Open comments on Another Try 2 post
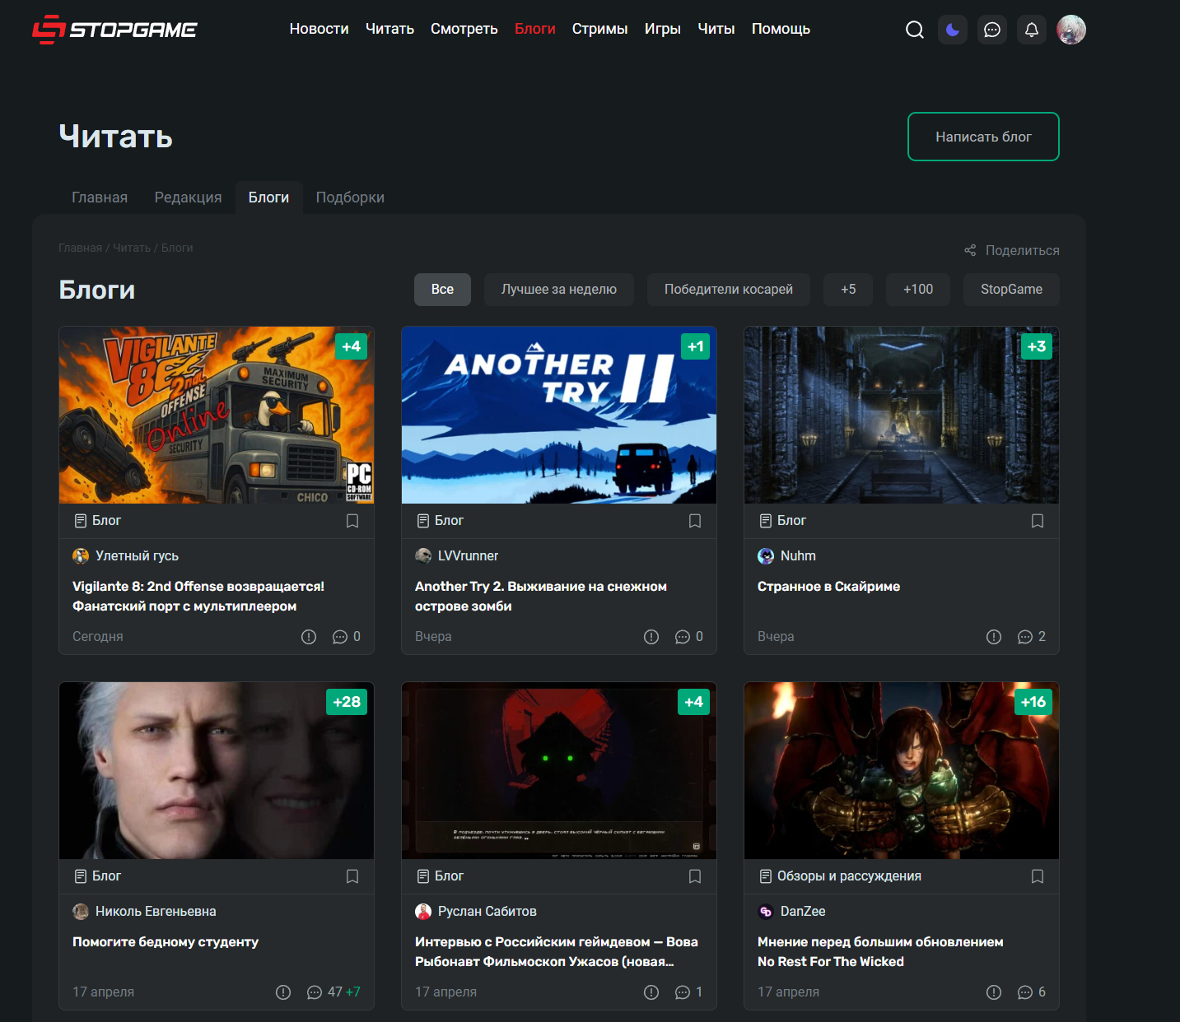This screenshot has height=1022, width=1180. pos(689,637)
